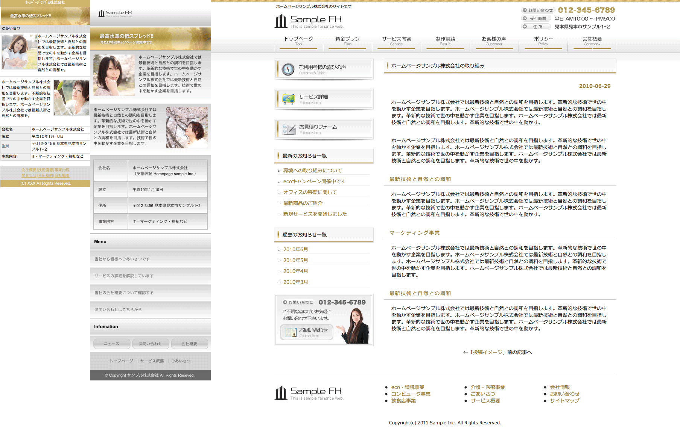The width and height of the screenshot is (680, 427).
Task: Click the サイトマップ footer link
Action: coord(564,401)
